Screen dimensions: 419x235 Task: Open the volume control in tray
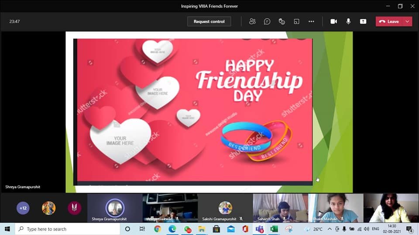[367, 229]
